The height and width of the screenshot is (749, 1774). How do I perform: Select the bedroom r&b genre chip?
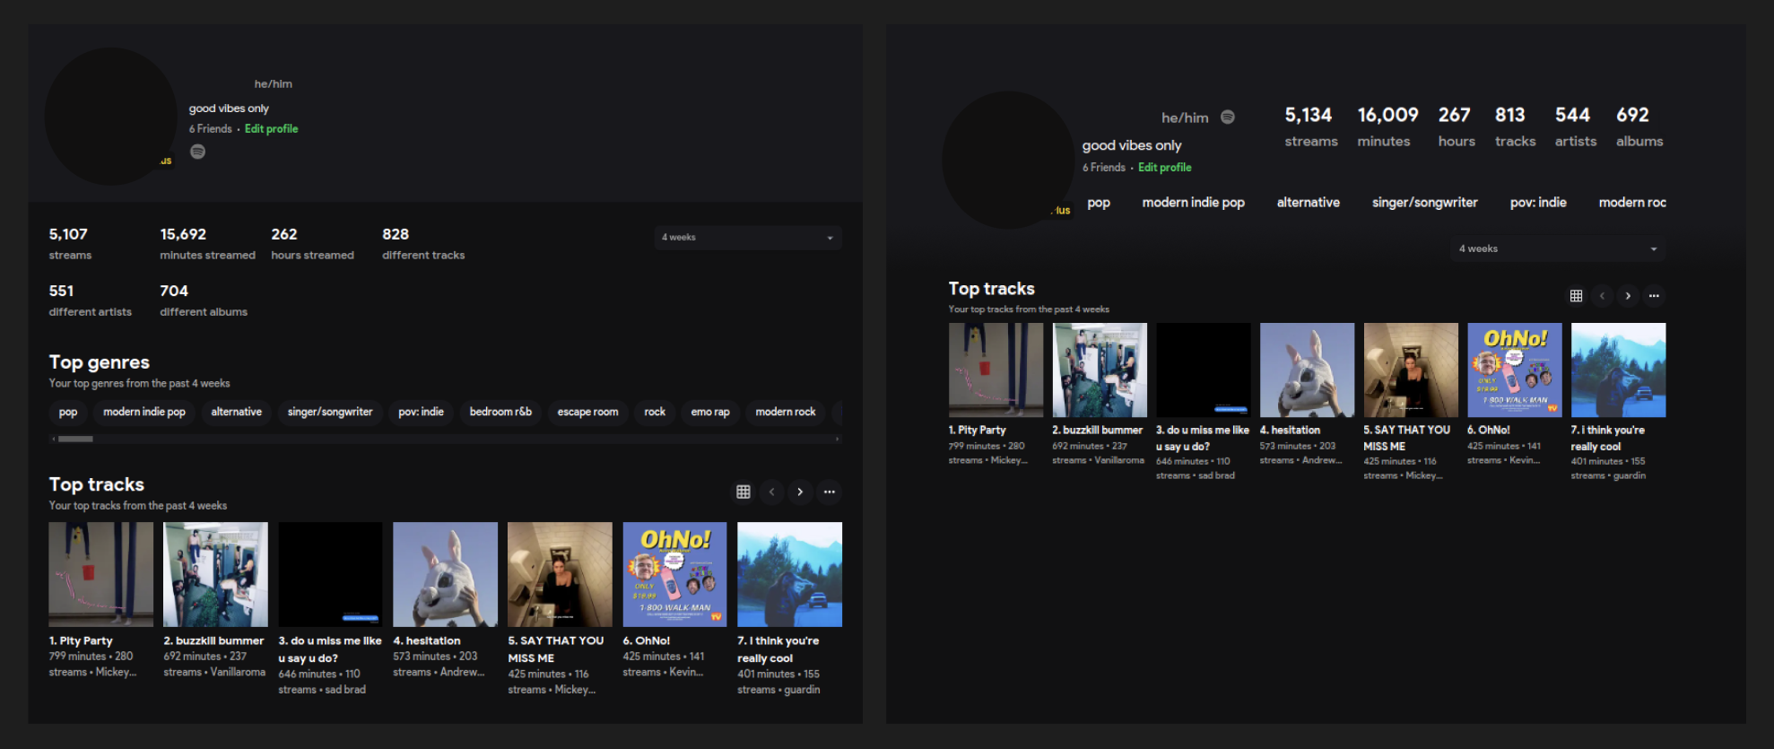click(500, 412)
